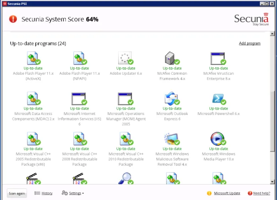
Task: Click Visual C++ 2010 Redistributable Package icon
Action: (x=126, y=139)
